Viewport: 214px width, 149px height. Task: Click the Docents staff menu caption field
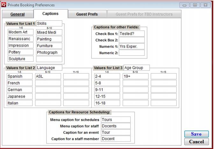[x=115, y=126]
